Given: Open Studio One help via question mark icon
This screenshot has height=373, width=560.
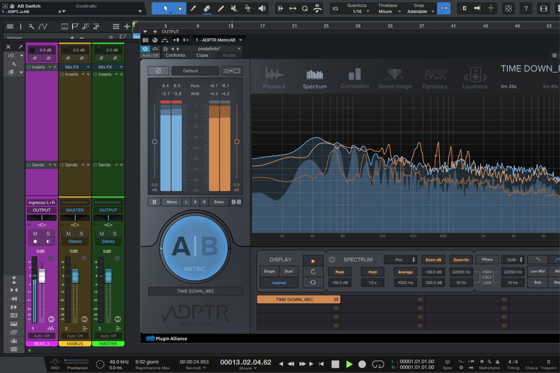Looking at the screenshot, I should click(526, 8).
